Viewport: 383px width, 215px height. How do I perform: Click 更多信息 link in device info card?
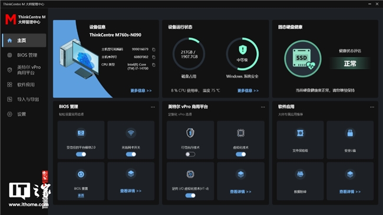(x=141, y=91)
